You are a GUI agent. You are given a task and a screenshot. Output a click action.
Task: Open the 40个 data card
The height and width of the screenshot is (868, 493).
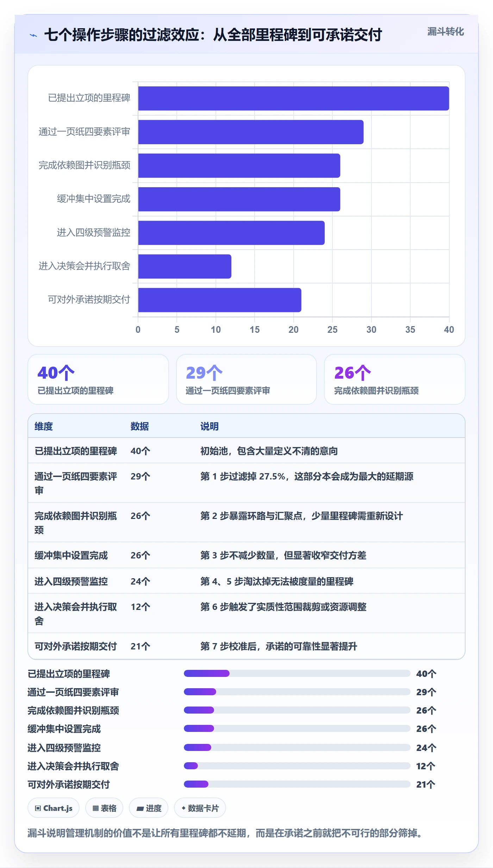(x=98, y=379)
